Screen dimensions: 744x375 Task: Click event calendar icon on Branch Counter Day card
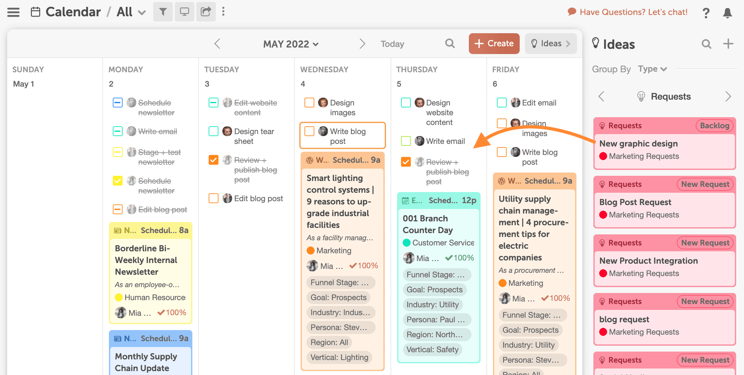point(405,201)
